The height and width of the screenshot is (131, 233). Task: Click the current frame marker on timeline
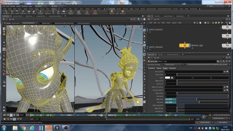[104, 114]
